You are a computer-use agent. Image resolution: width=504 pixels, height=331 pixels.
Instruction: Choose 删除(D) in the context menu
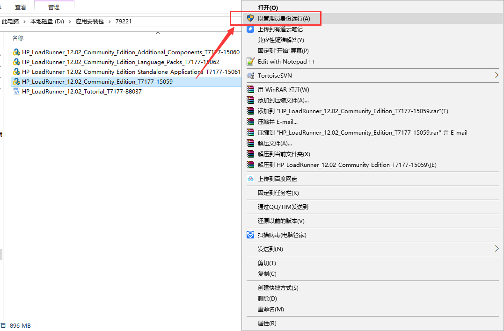373,299
